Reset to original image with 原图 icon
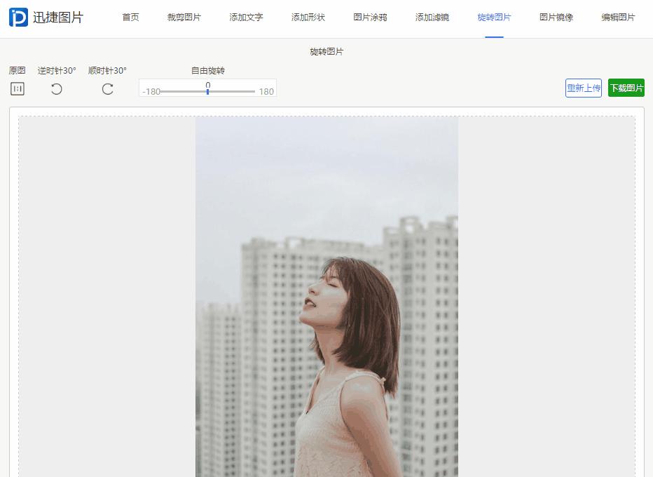Image resolution: width=653 pixels, height=477 pixels. (x=17, y=89)
